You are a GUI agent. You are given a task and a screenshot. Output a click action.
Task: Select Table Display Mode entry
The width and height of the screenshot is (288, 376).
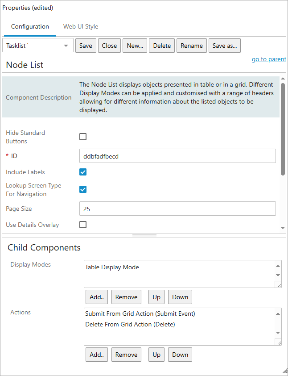112,267
